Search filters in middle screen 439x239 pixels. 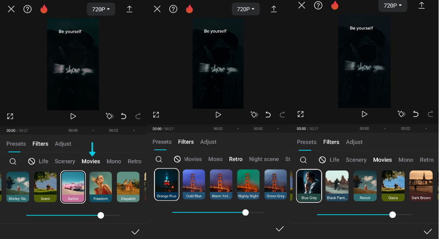pos(159,159)
